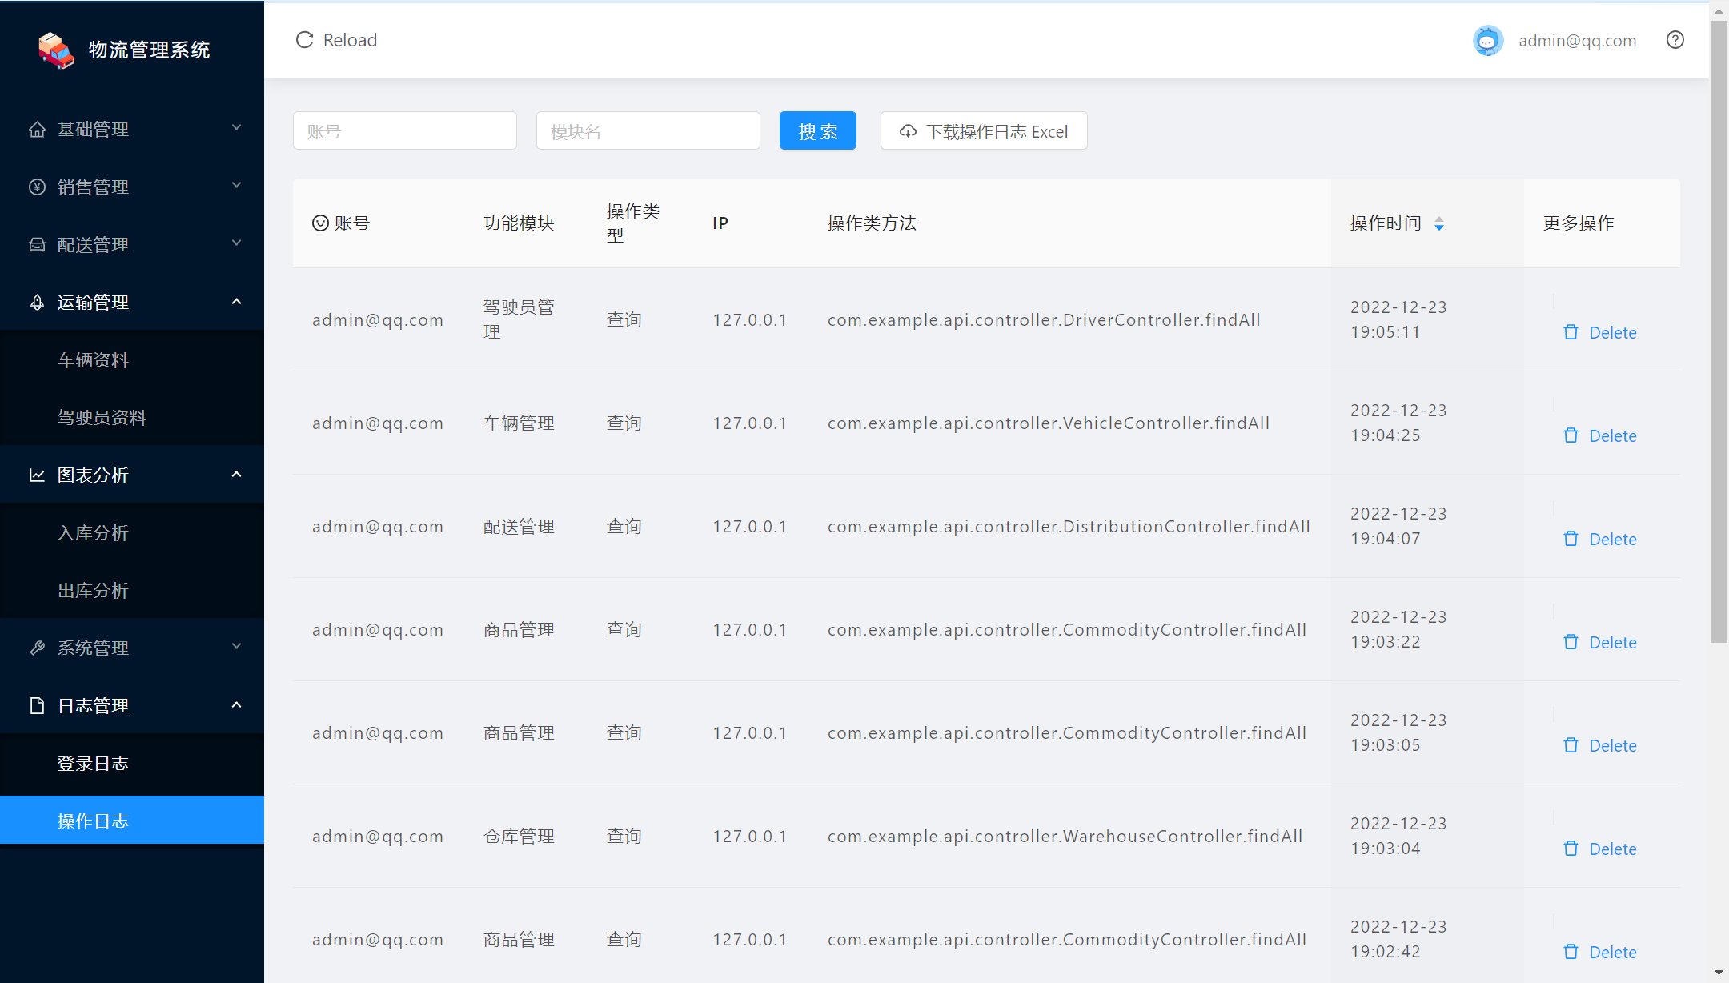Click the wrench icon beside 系统管理
This screenshot has height=983, width=1729.
pyautogui.click(x=37, y=648)
